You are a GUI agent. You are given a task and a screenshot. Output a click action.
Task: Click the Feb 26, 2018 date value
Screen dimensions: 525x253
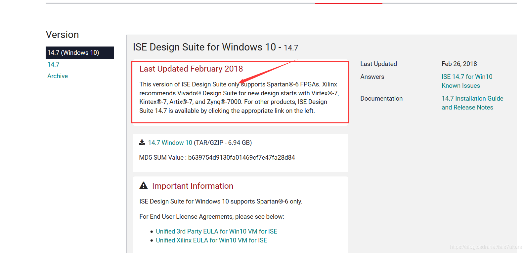(x=459, y=64)
